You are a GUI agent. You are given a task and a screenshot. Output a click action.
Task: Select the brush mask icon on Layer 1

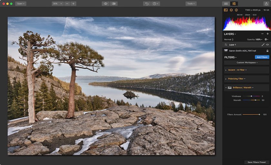click(x=263, y=45)
